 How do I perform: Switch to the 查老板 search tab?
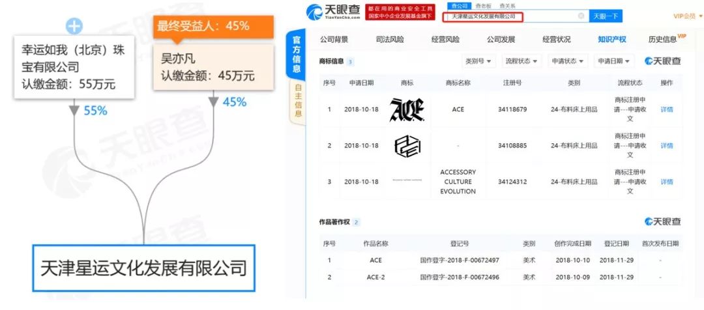(483, 6)
